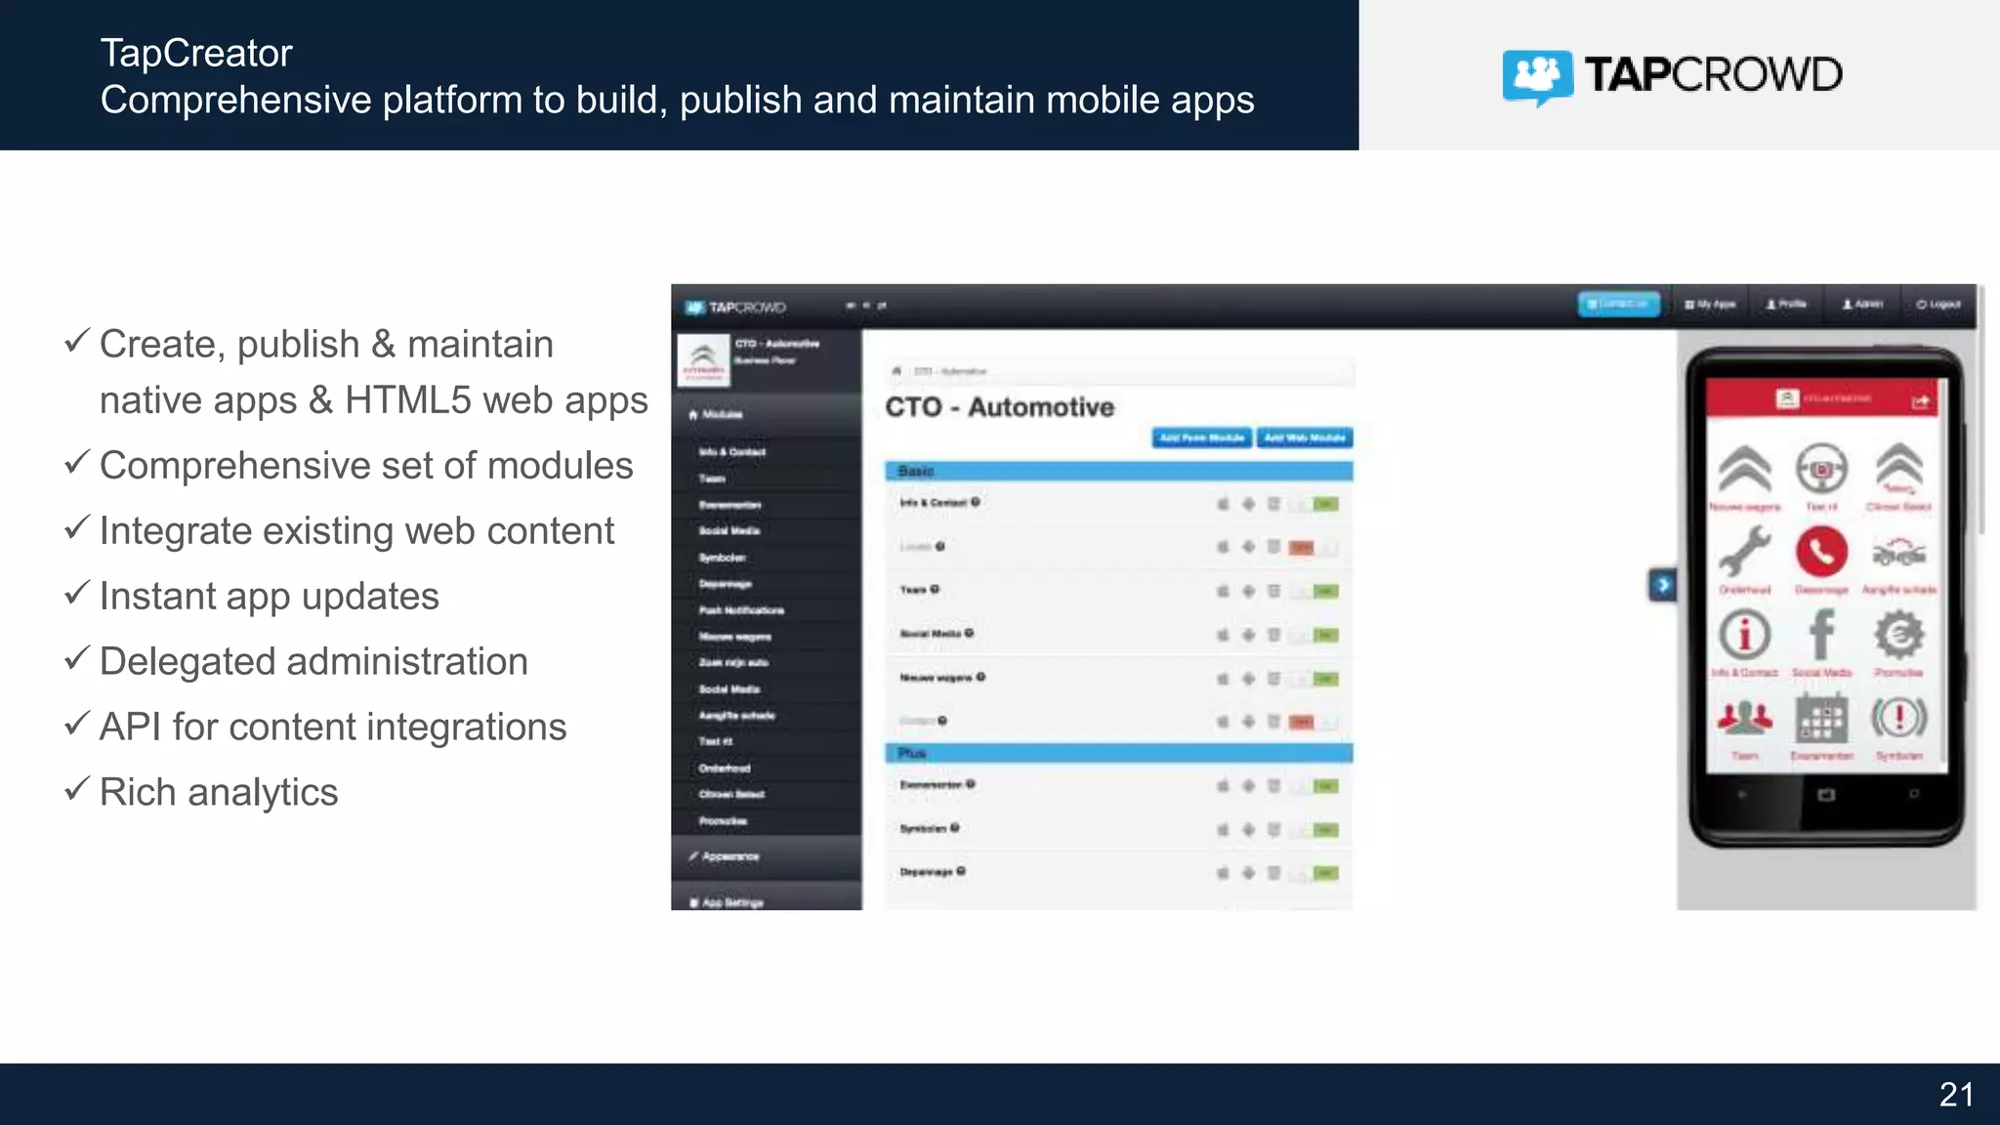Click the help icon beside Depannage module
Screen dimensions: 2000x1125
(961, 871)
